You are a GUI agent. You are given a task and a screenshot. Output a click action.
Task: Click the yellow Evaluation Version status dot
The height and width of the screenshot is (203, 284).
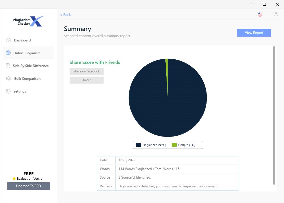[x=14, y=179]
